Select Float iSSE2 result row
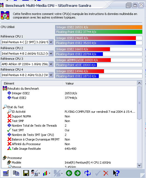Screen dimensions: 146x178 [69, 98]
